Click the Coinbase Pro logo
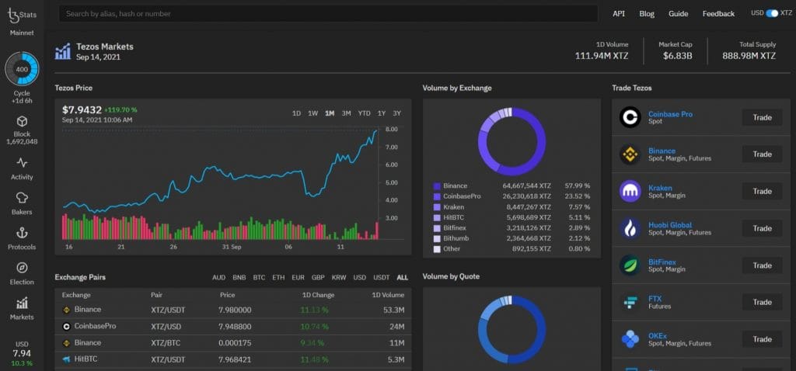The width and height of the screenshot is (796, 371). (x=630, y=117)
